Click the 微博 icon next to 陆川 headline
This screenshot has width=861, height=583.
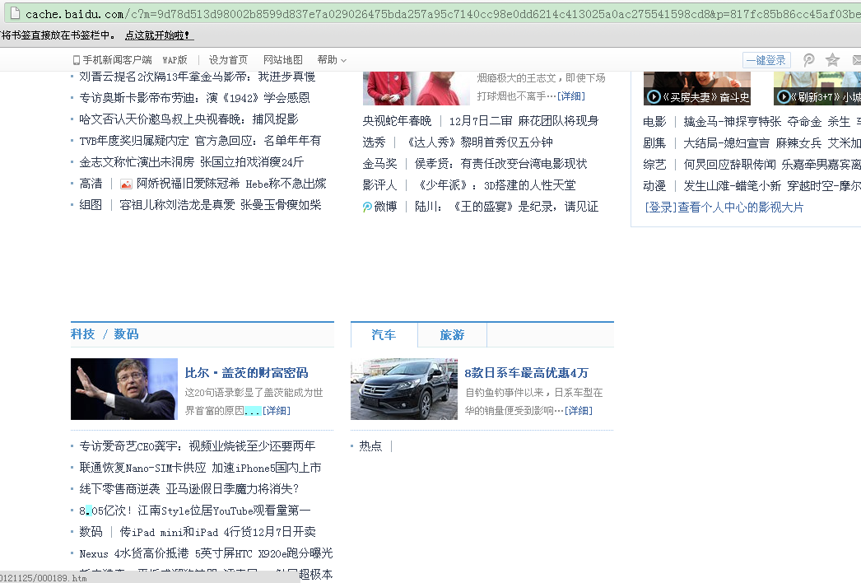(x=368, y=207)
